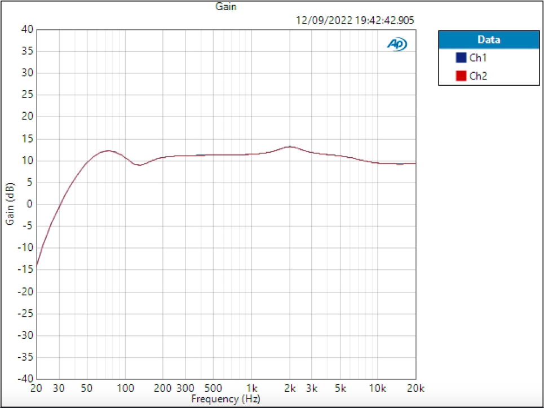This screenshot has width=544, height=408.
Task: Click the 20k frequency axis tick label
Action: 415,388
